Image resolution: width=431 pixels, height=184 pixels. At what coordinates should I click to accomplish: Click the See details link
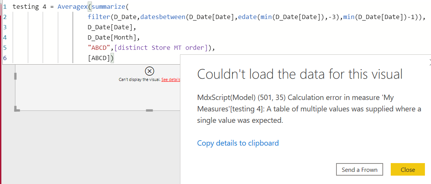point(171,80)
